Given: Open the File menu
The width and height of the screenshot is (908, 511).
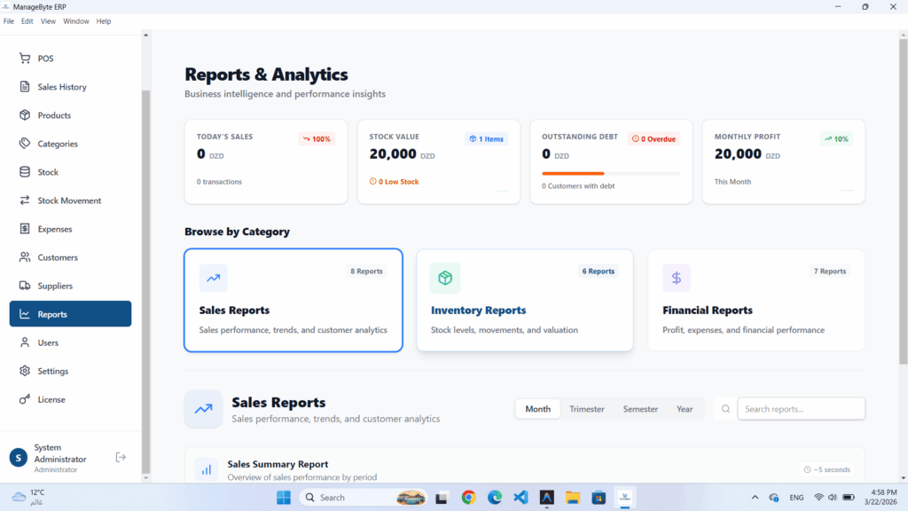Looking at the screenshot, I should point(9,21).
